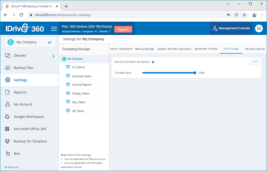Click the Backup Plan cloud icon
The height and width of the screenshot is (171, 267).
(x=7, y=68)
